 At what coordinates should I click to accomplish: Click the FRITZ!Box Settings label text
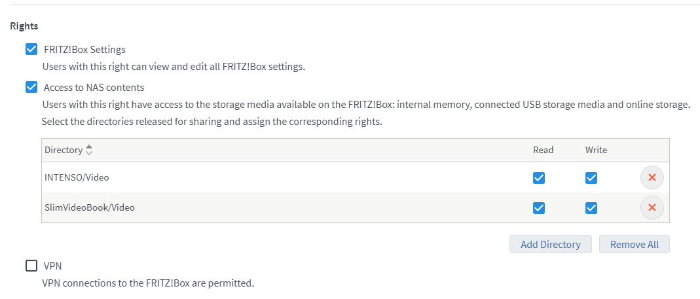84,49
